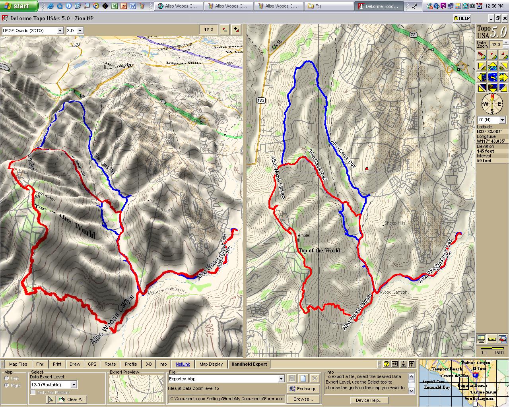Image resolution: width=509 pixels, height=407 pixels.
Task: Select the Handheld Export tab
Action: (x=249, y=364)
